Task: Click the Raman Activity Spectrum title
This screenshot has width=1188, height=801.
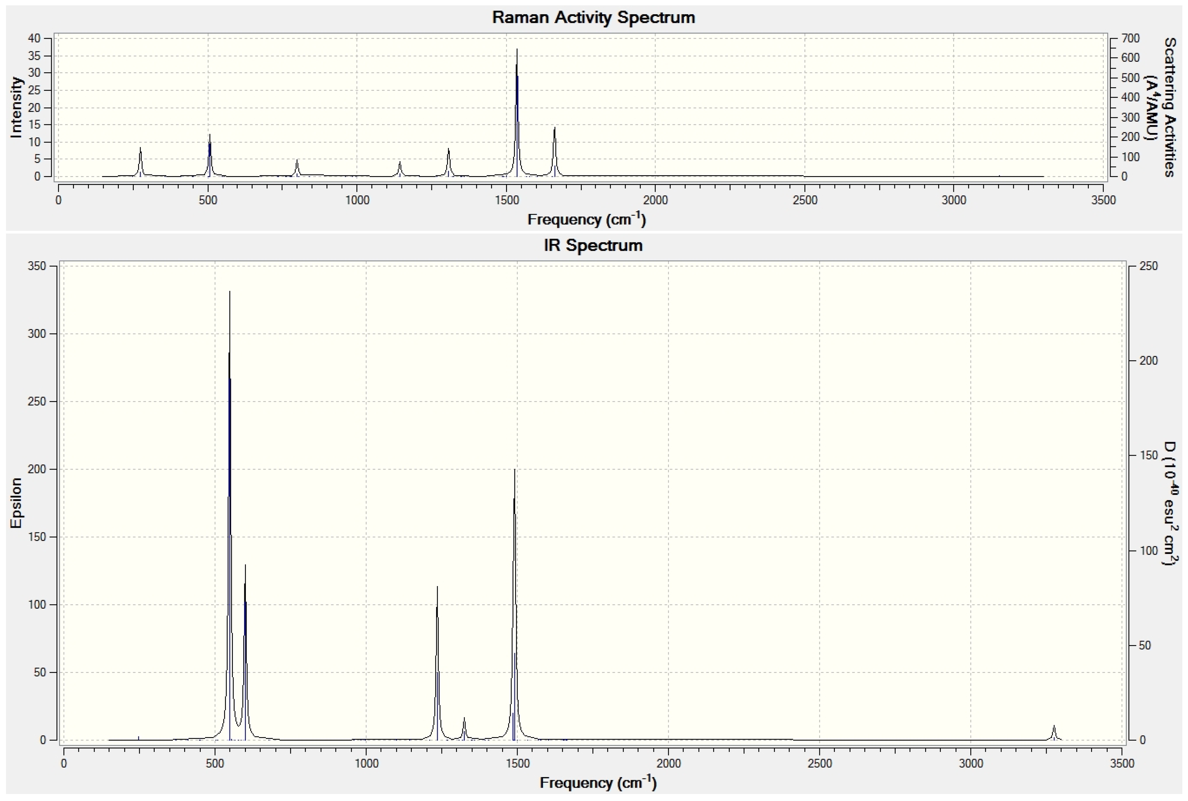Action: [593, 17]
